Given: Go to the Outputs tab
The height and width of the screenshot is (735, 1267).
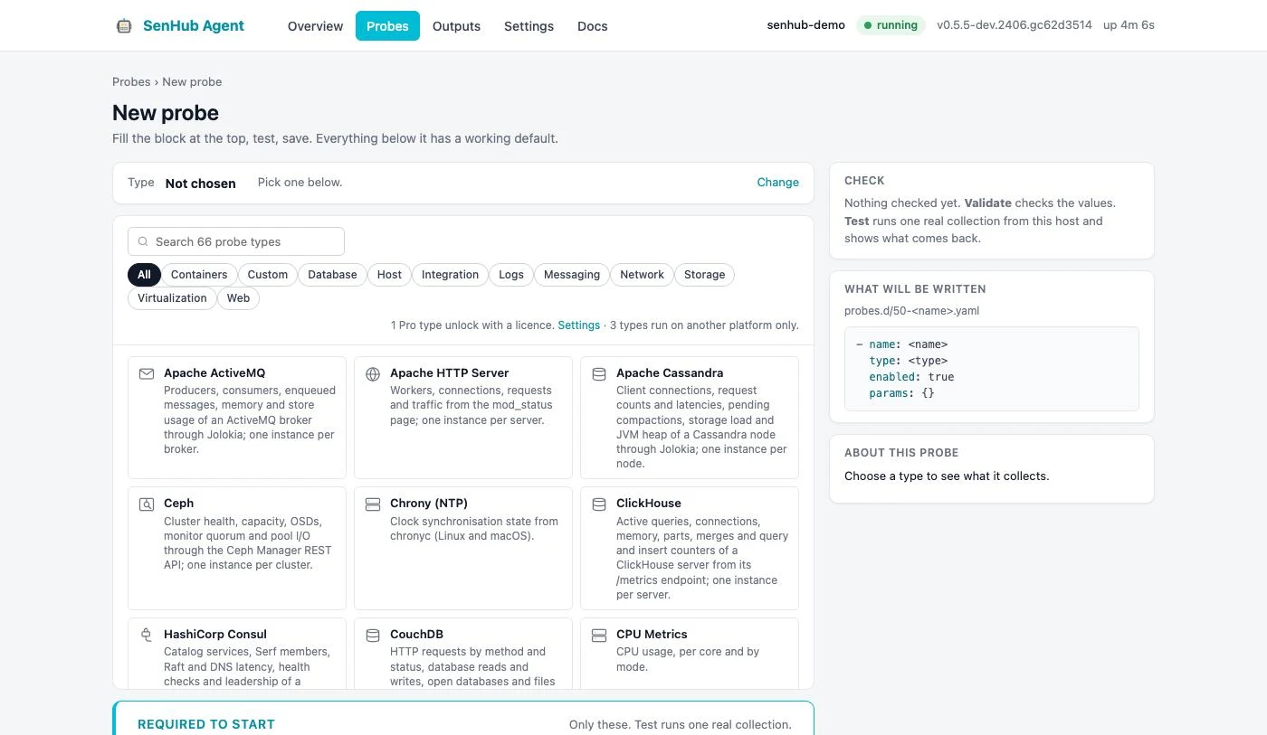Looking at the screenshot, I should tap(456, 26).
